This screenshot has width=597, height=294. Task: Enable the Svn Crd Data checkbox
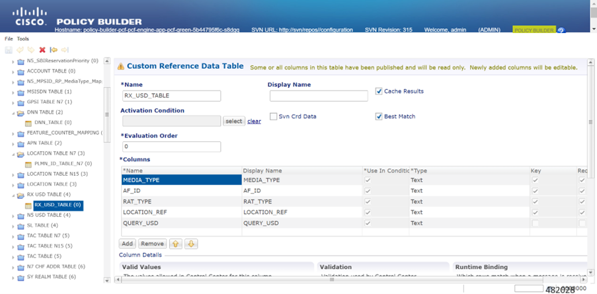[273, 116]
